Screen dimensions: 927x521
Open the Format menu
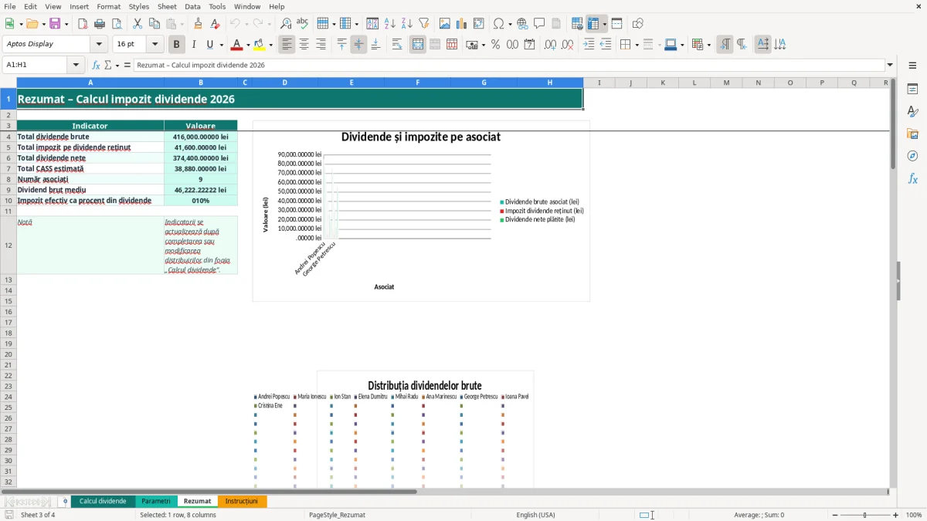pos(109,7)
